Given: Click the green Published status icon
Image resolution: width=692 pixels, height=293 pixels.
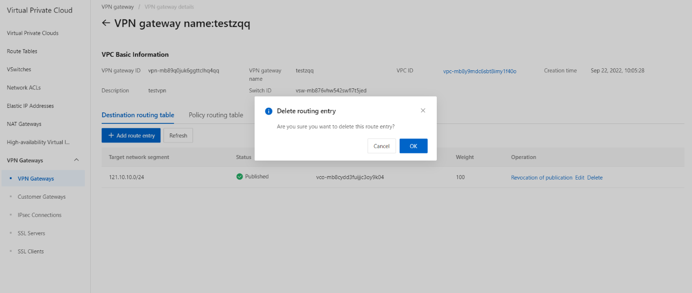Looking at the screenshot, I should pyautogui.click(x=240, y=177).
